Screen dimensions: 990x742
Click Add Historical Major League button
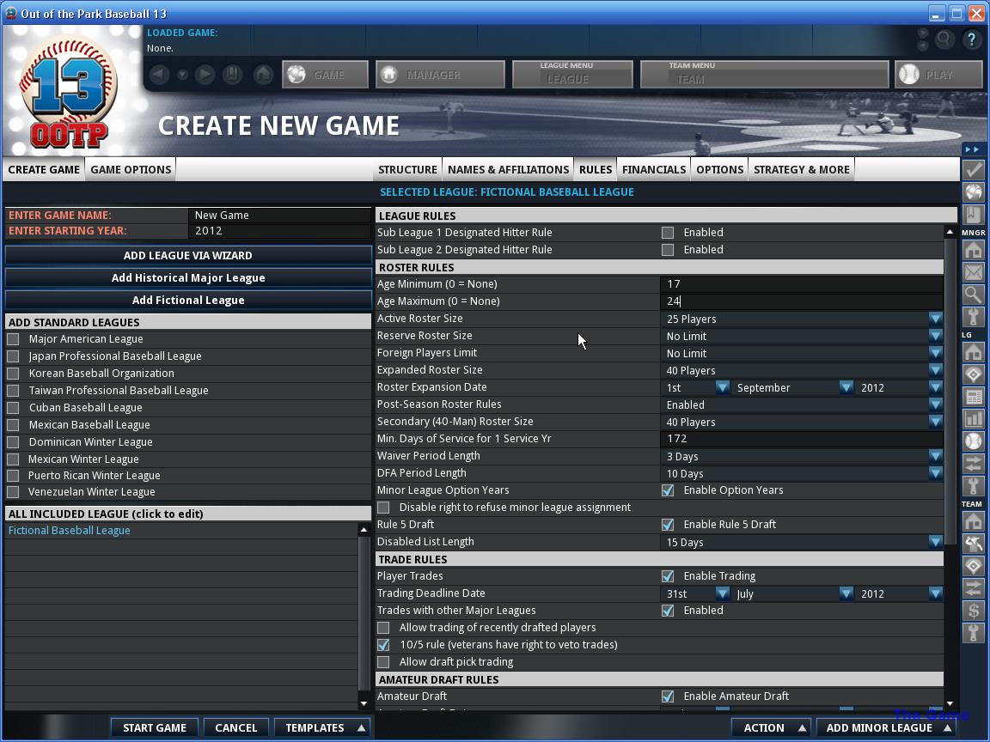188,277
